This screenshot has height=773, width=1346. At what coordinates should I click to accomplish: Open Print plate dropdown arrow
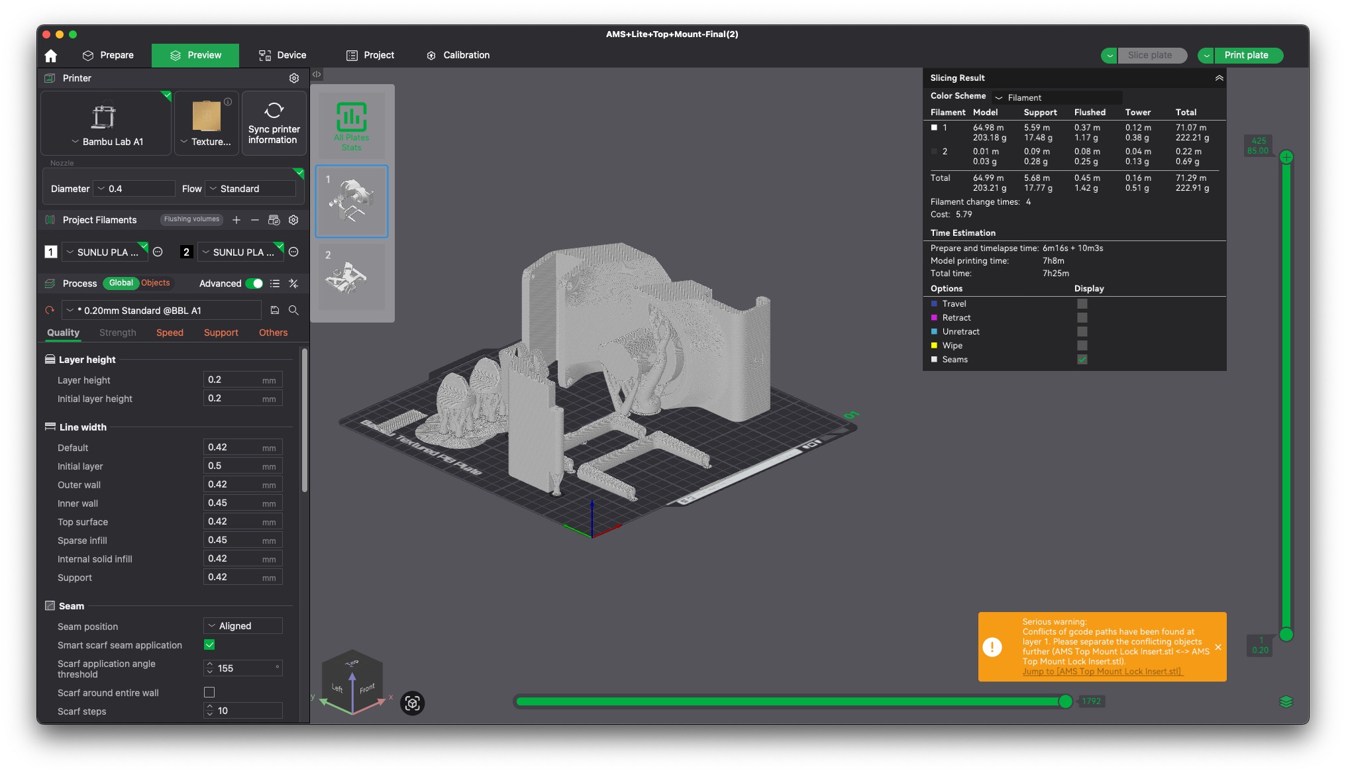pyautogui.click(x=1206, y=56)
